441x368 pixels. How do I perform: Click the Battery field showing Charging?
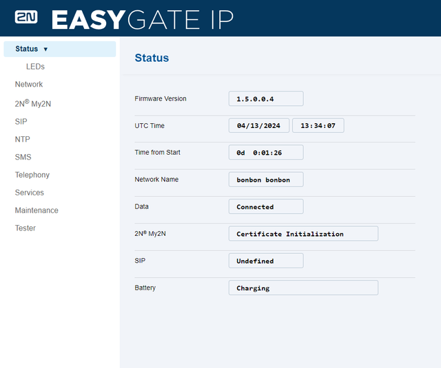pyautogui.click(x=303, y=288)
